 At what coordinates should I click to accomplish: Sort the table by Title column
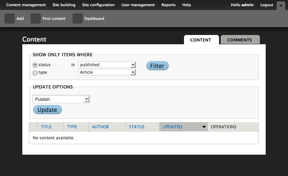46,127
